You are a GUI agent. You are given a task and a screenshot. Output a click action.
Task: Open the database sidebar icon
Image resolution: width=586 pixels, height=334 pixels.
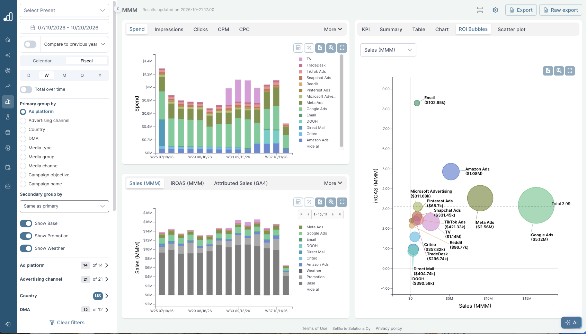(8, 132)
